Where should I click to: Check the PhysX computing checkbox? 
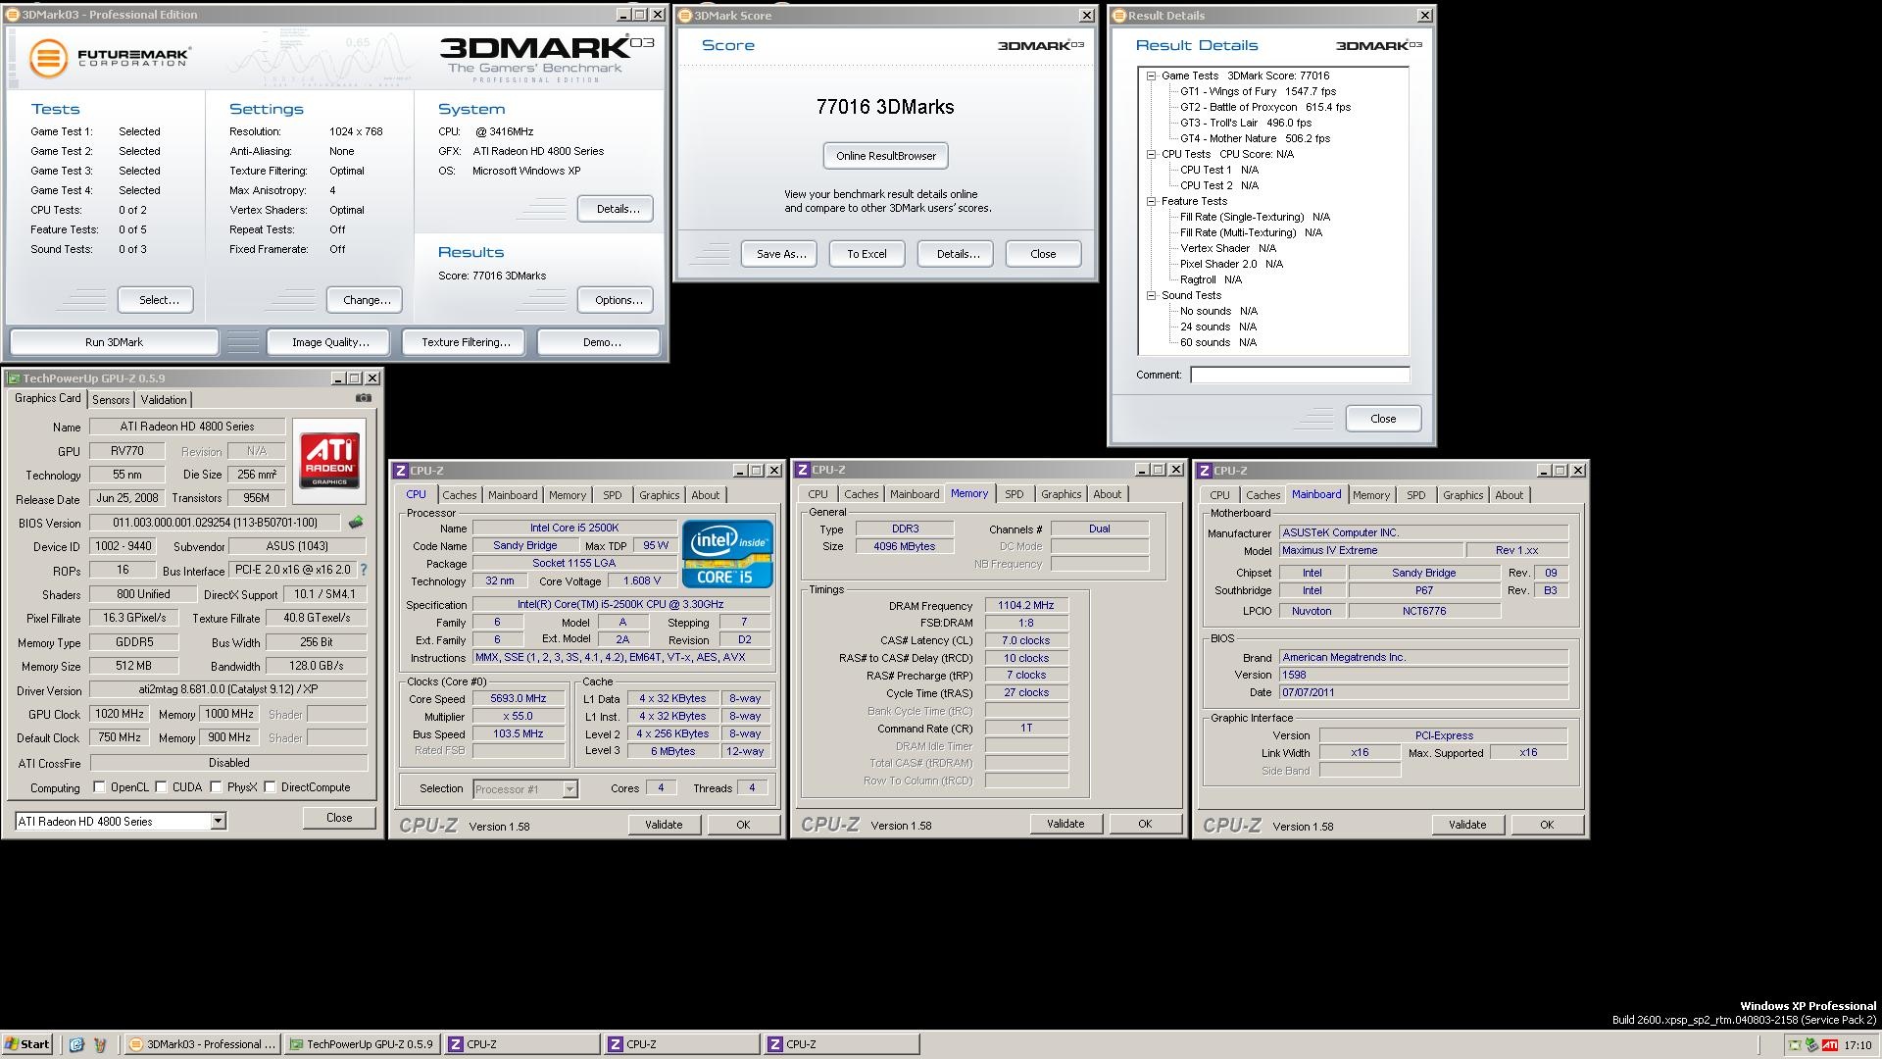tap(216, 787)
